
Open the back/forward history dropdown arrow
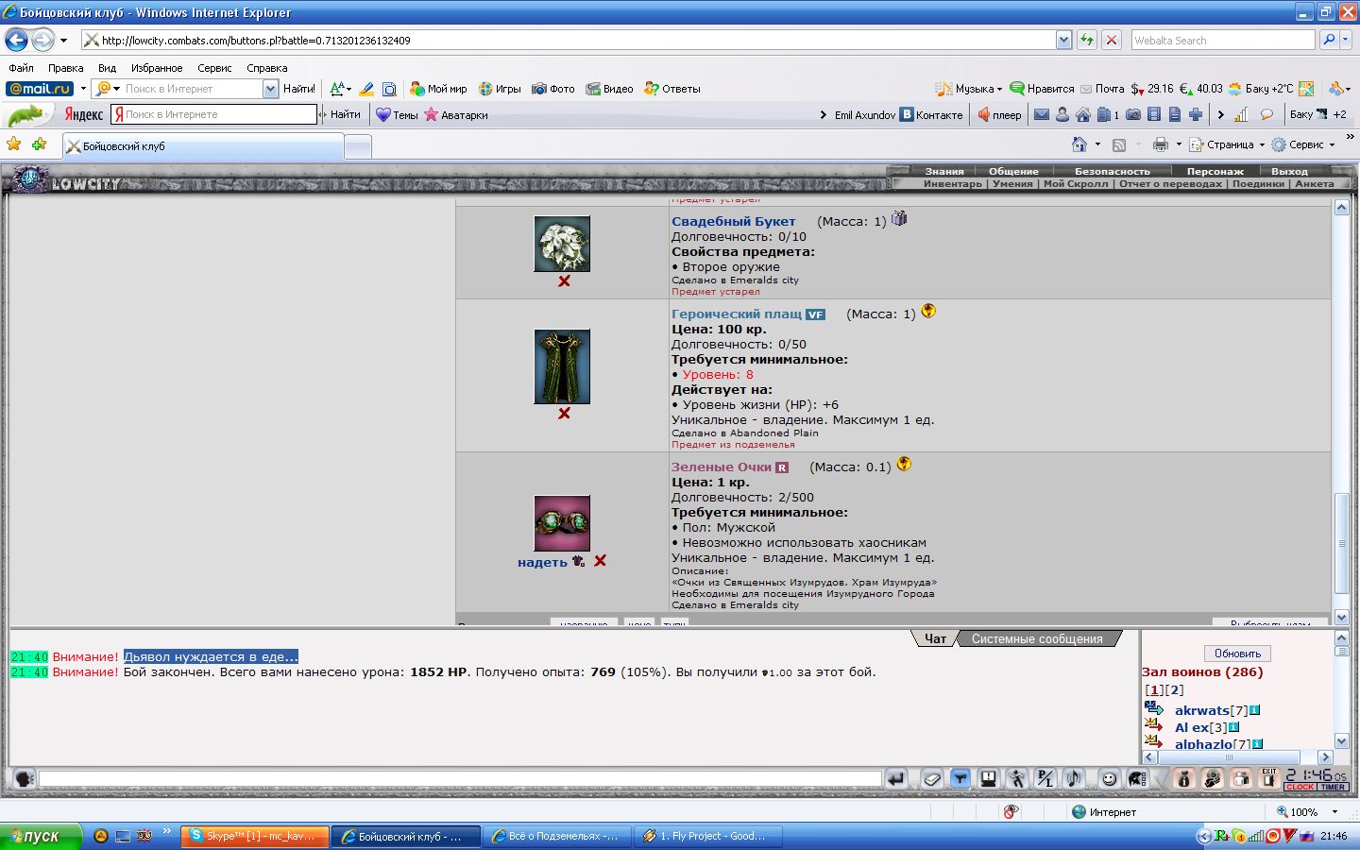pyautogui.click(x=63, y=40)
